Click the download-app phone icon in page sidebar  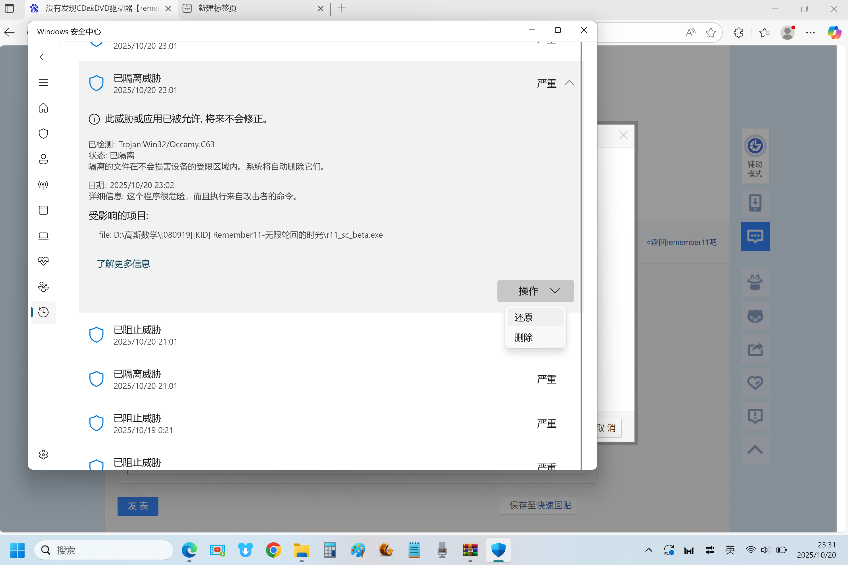pos(755,203)
